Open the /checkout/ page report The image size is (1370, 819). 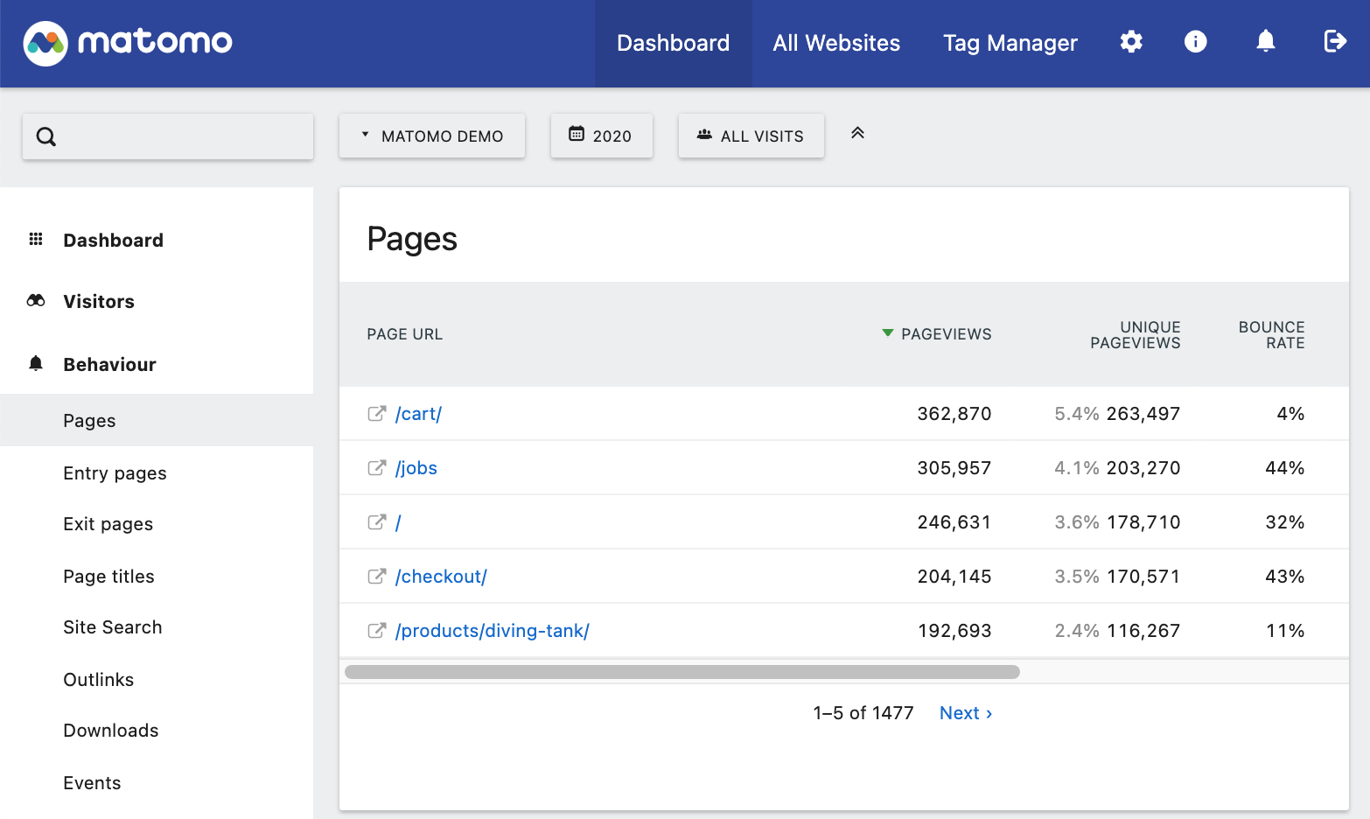441,576
